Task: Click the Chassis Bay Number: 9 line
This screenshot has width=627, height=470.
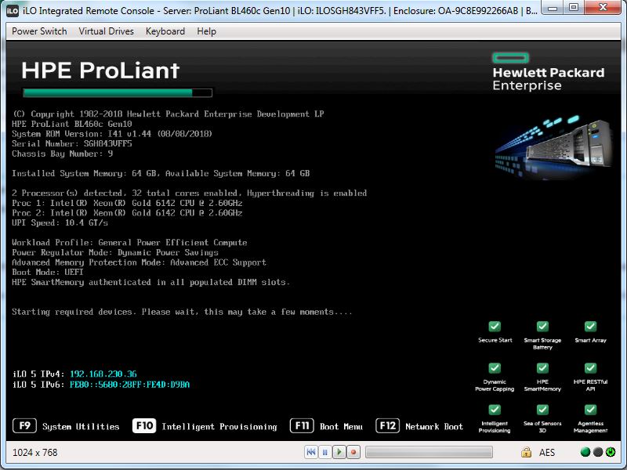Action: (x=63, y=154)
